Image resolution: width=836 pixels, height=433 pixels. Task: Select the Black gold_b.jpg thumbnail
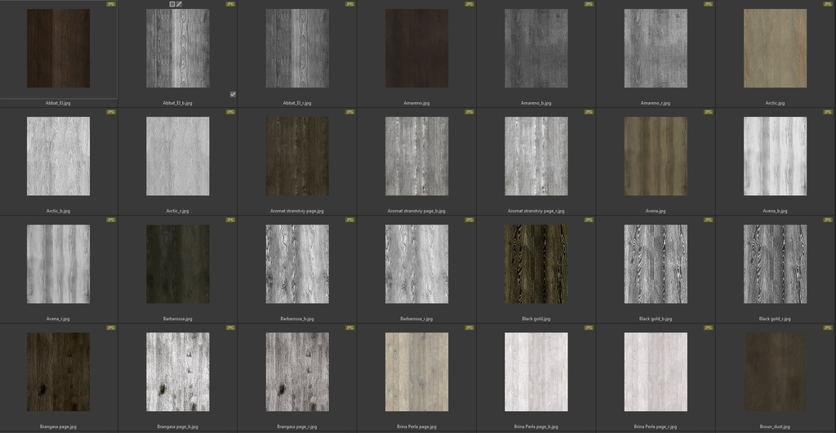656,264
